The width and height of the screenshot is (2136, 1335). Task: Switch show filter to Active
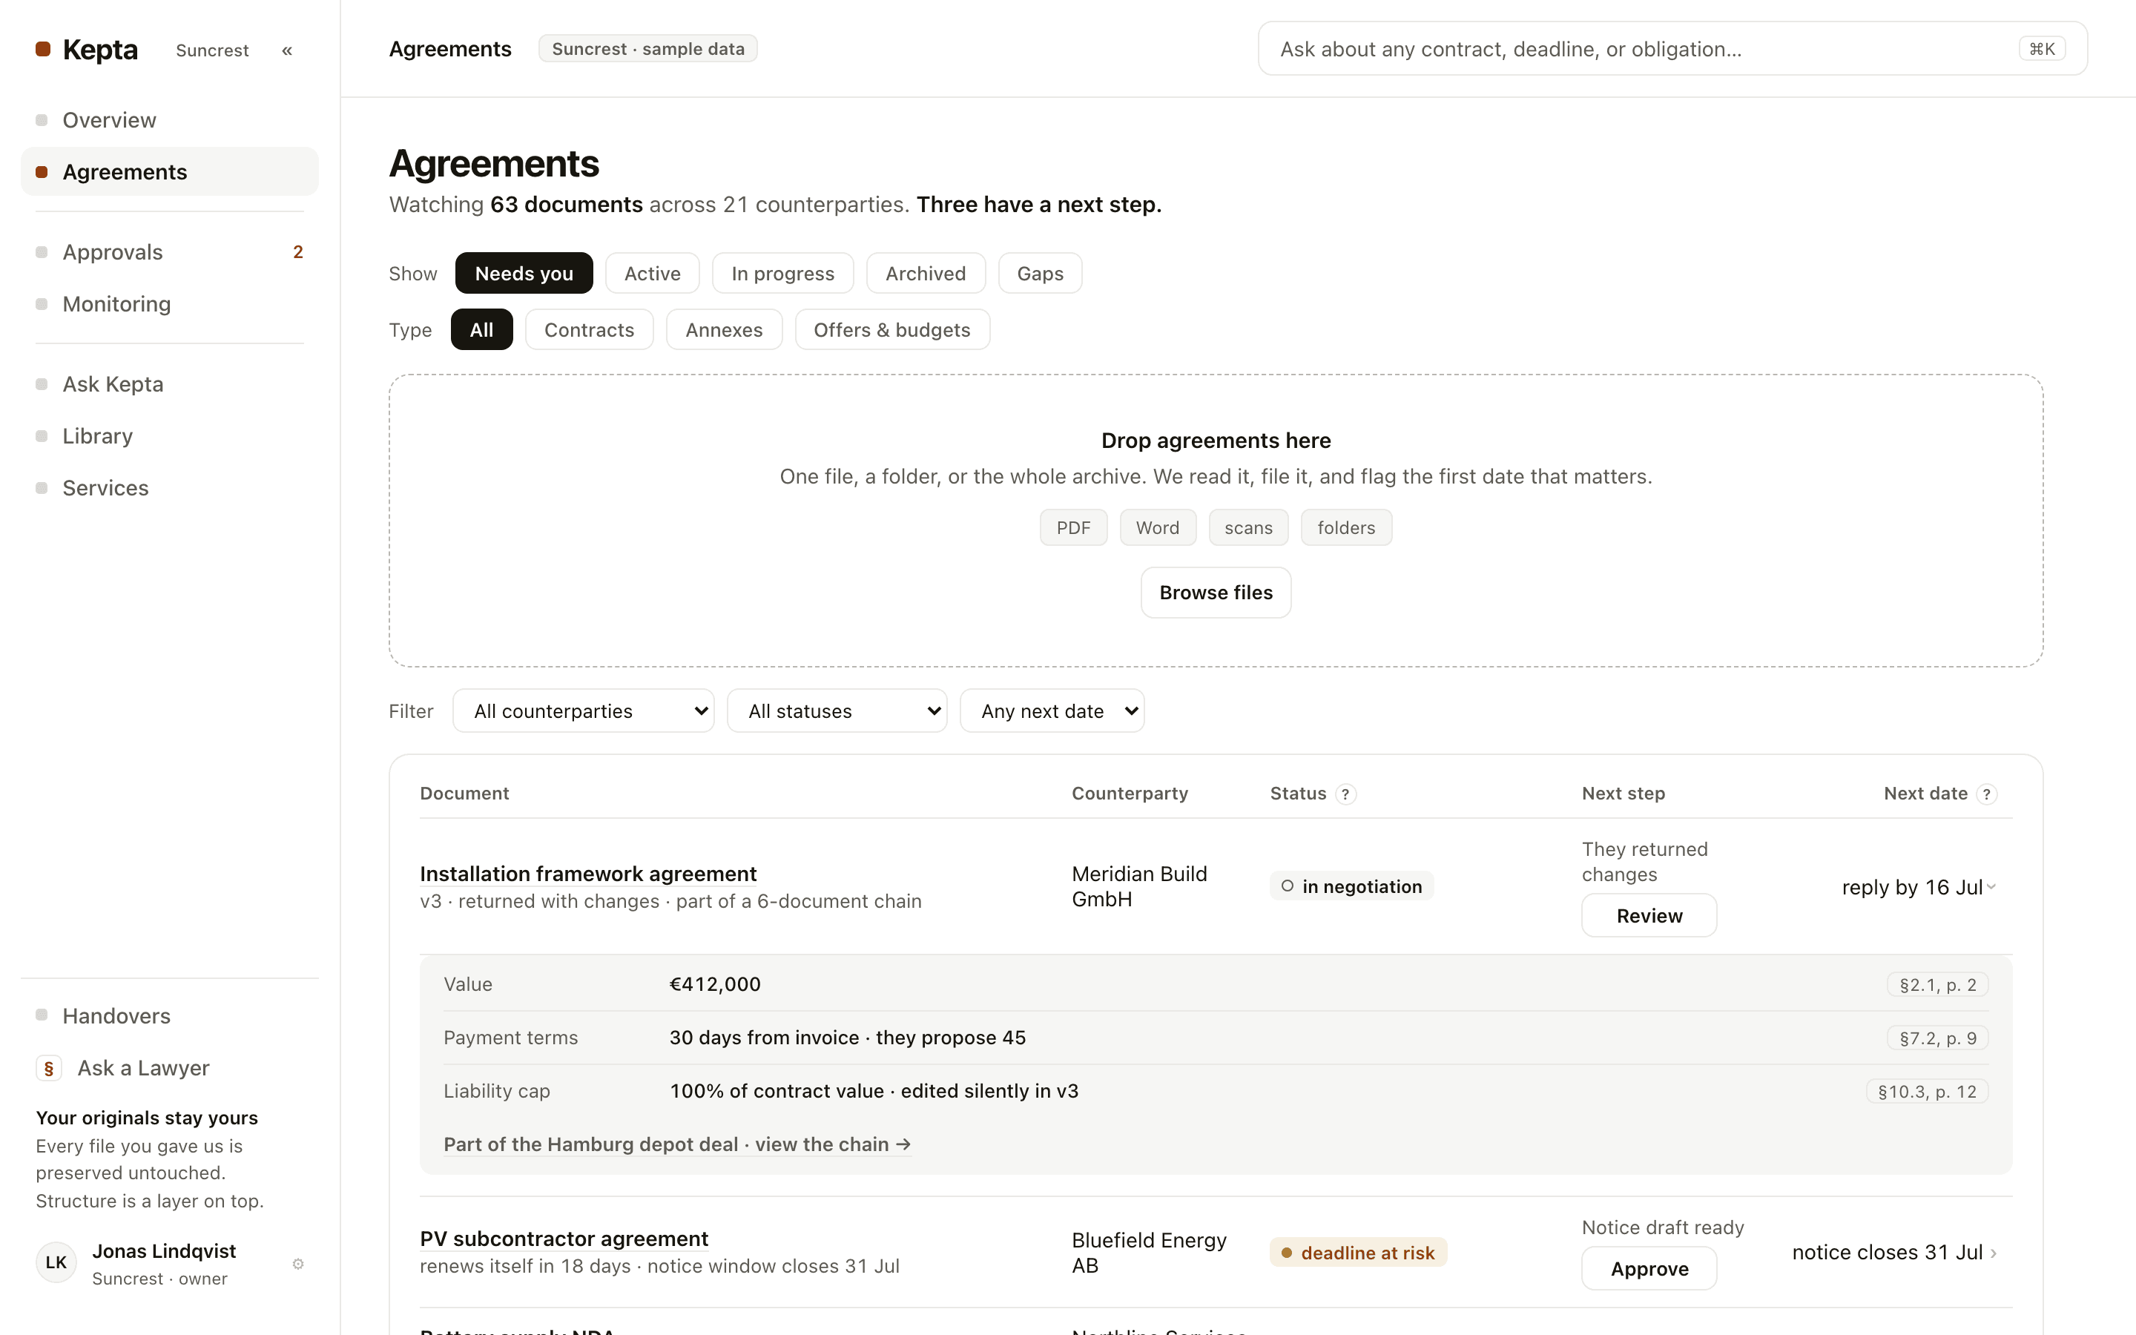click(x=652, y=274)
